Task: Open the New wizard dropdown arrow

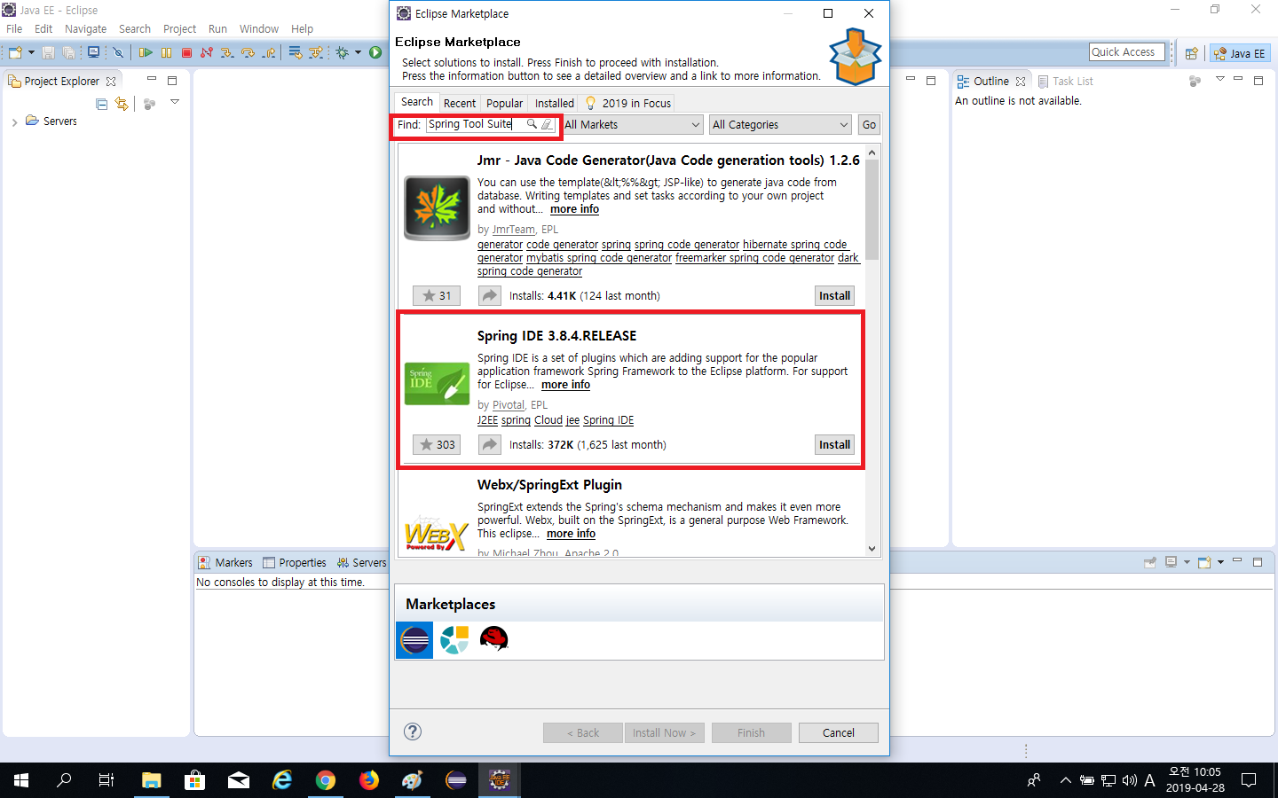Action: [x=31, y=52]
